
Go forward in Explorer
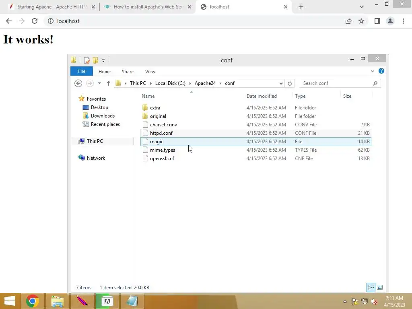coord(90,83)
